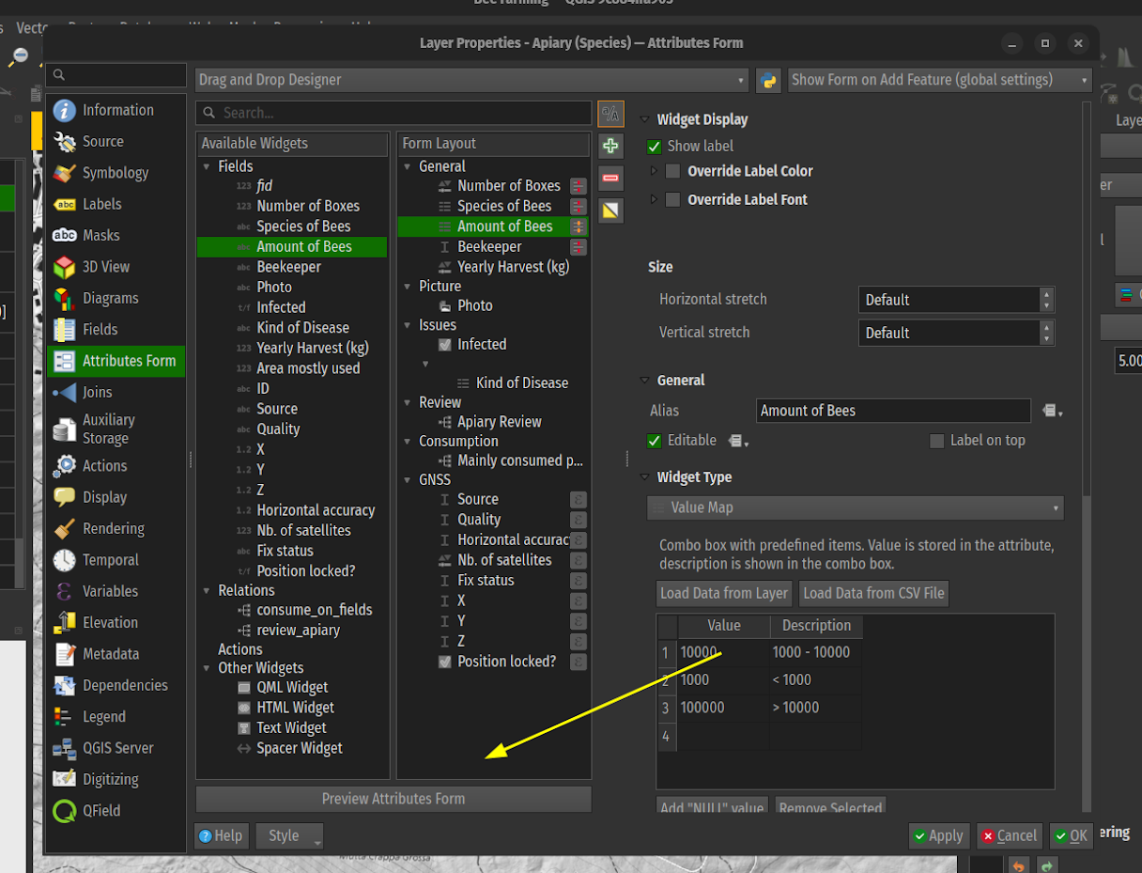
Task: Open the QField sidebar section
Action: pyautogui.click(x=100, y=810)
